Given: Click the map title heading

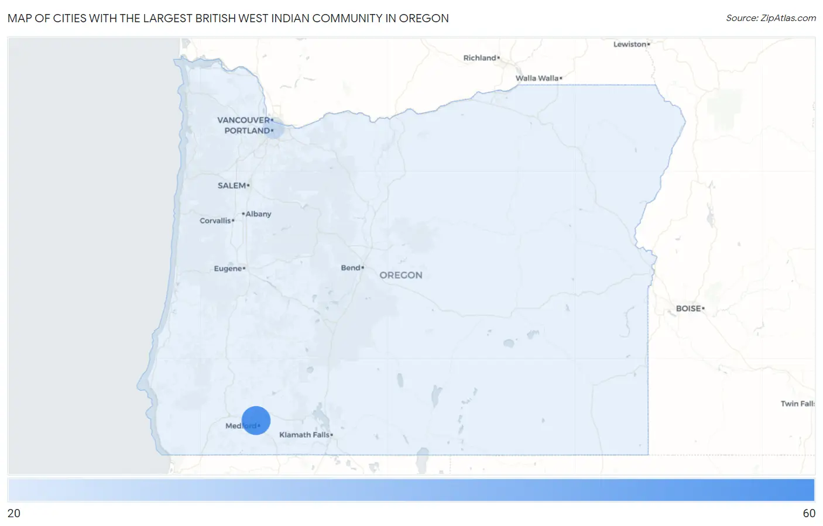Looking at the screenshot, I should pos(228,18).
